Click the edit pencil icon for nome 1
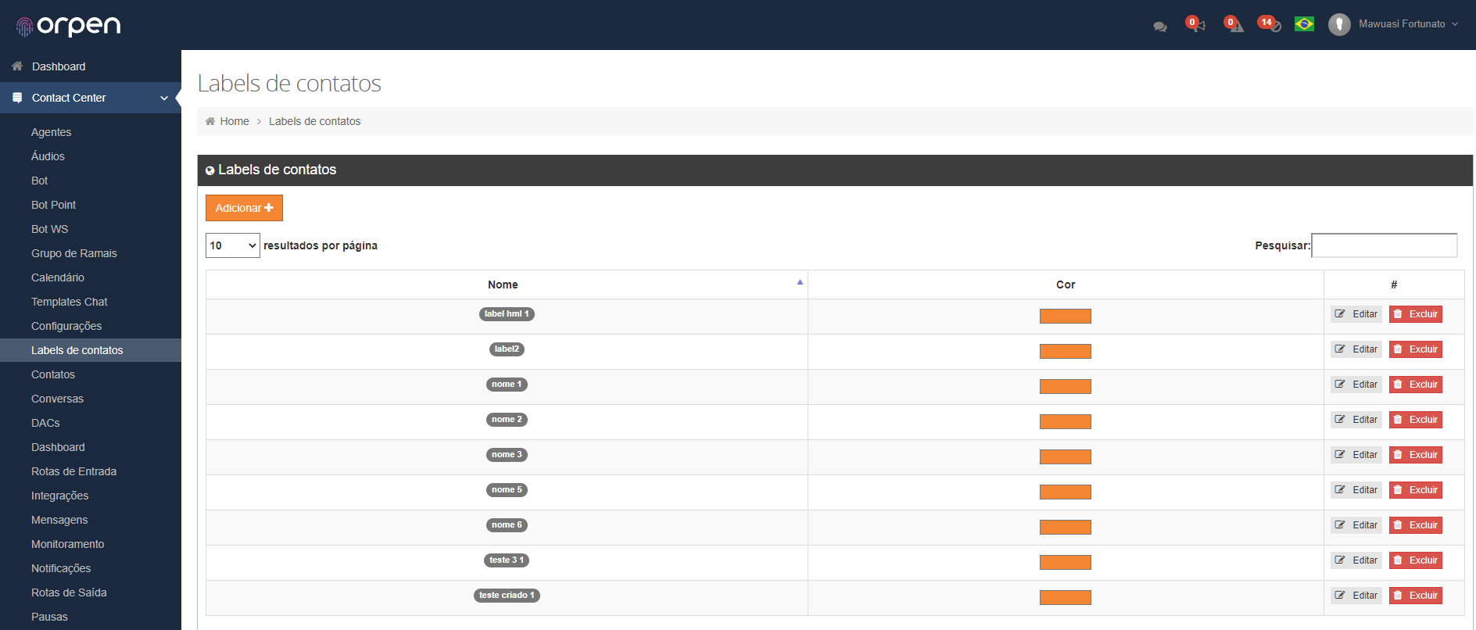The width and height of the screenshot is (1476, 630). click(x=1340, y=385)
